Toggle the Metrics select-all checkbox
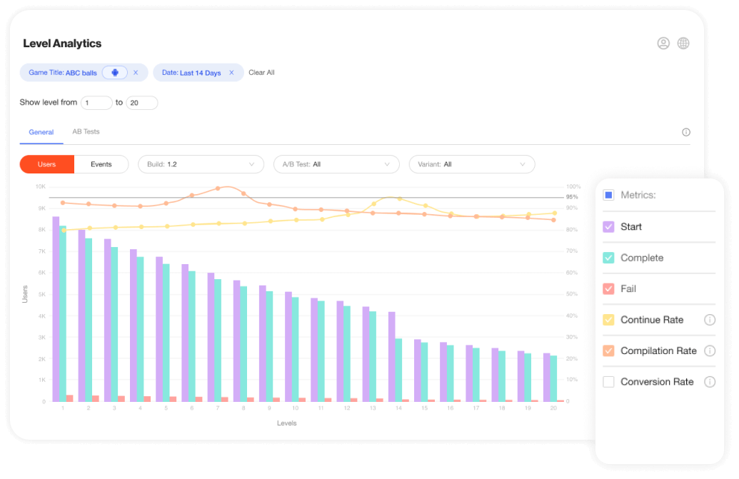The width and height of the screenshot is (739, 479). 608,195
